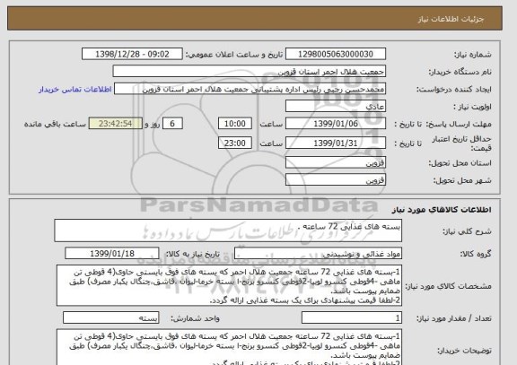Screen dimensions: 517x365
Task: Click the label تعداد / مقدار مورد نیاز
Action: [453, 318]
